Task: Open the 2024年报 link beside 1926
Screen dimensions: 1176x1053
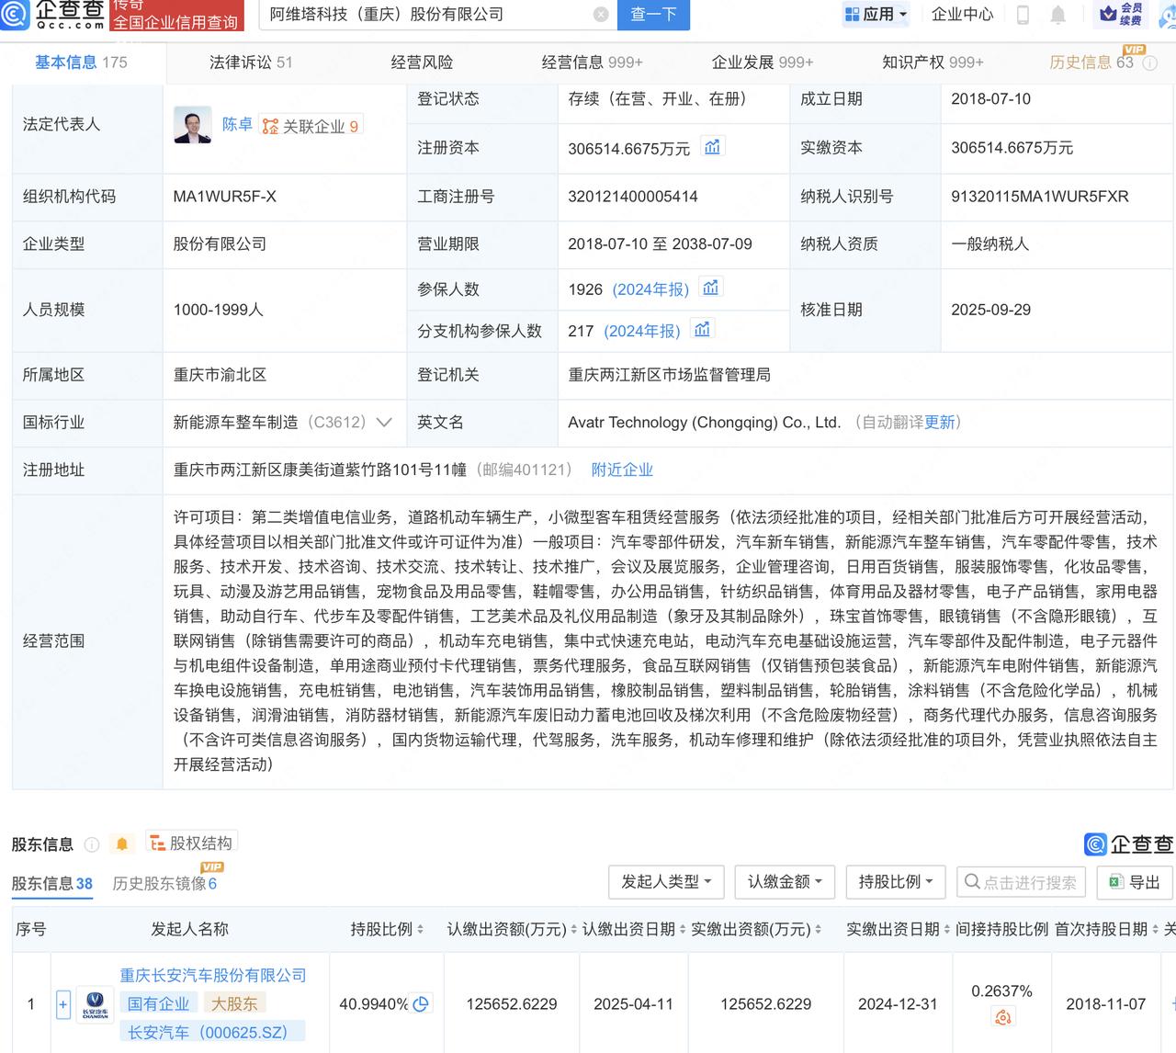Action: pyautogui.click(x=650, y=289)
